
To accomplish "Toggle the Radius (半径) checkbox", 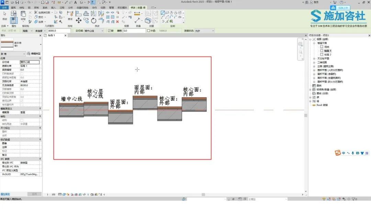I will pyautogui.click(x=149, y=31).
